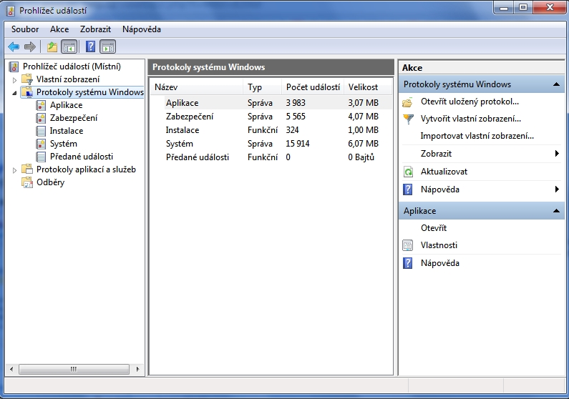Viewport: 569px width, 399px height.
Task: Select the Předané události row in the list
Action: click(271, 157)
